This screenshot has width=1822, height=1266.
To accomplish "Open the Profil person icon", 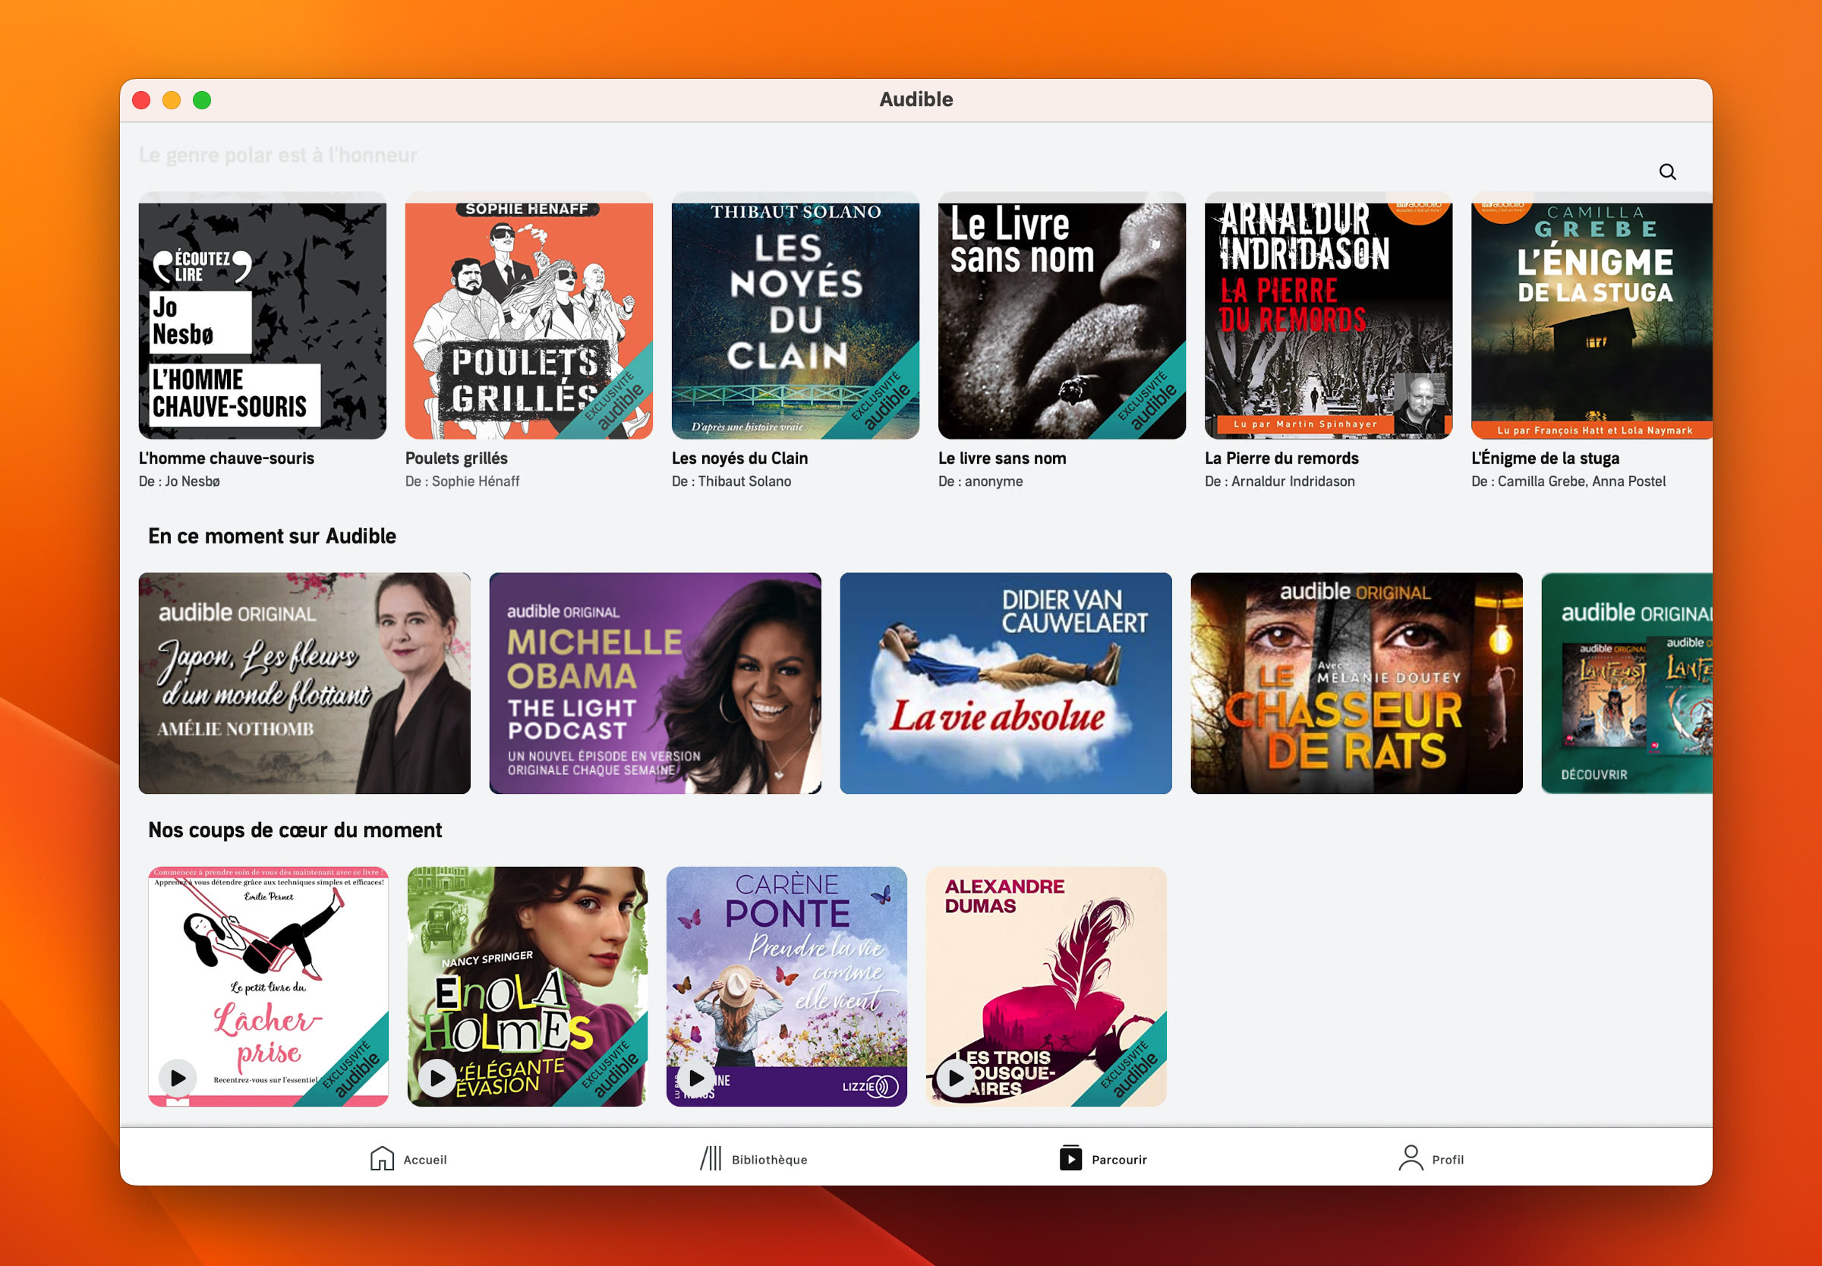I will tap(1411, 1159).
